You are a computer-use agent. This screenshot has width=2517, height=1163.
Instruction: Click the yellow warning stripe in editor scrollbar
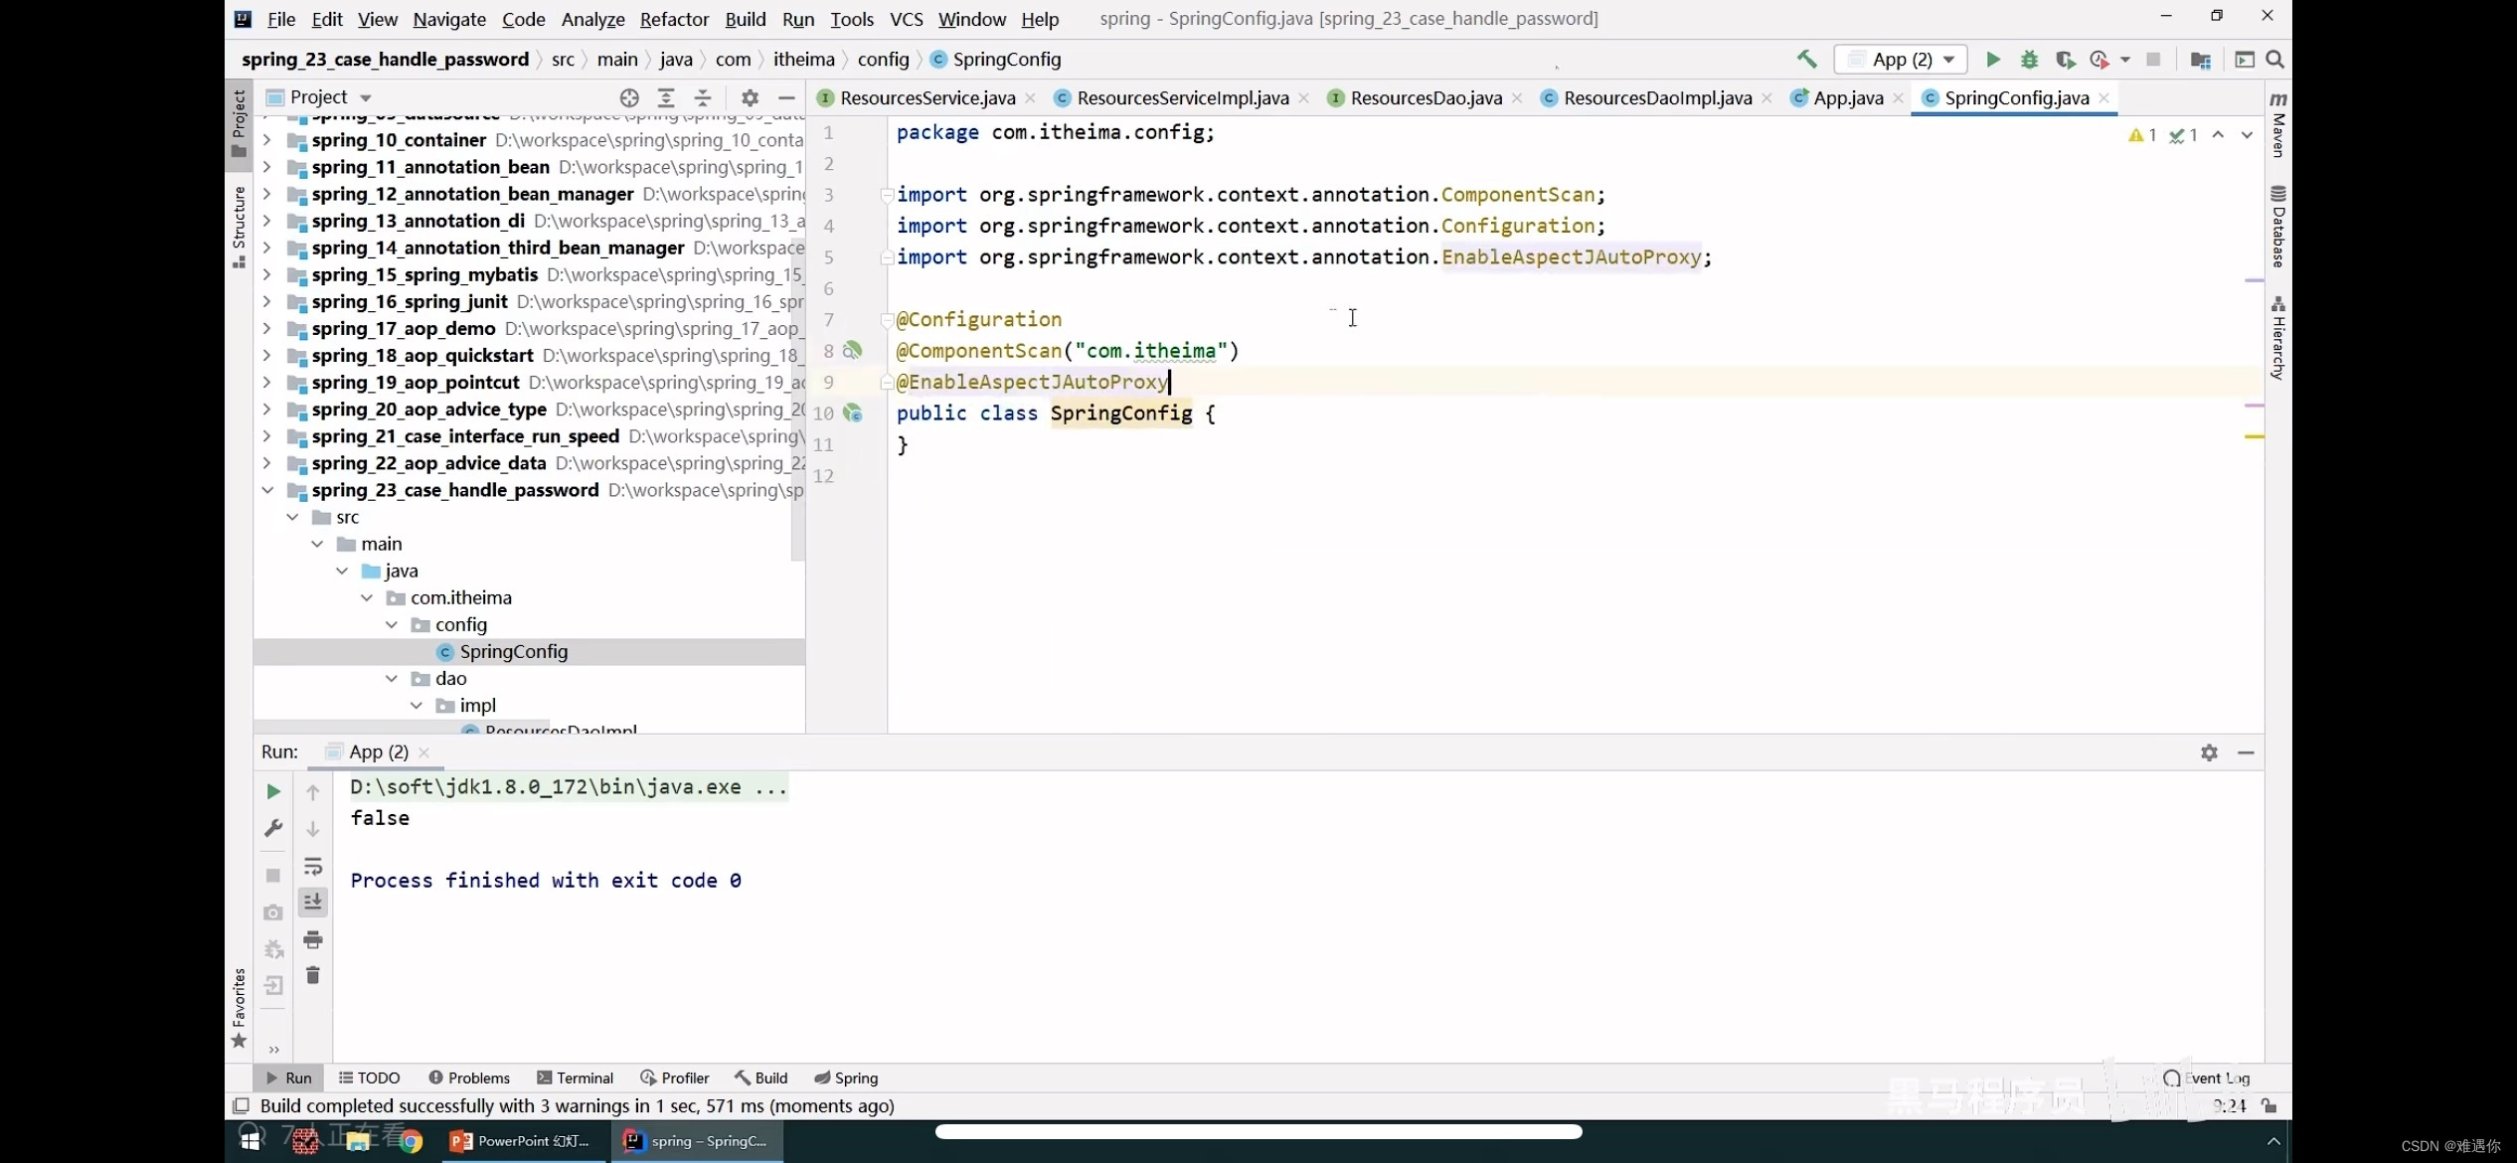point(2254,436)
